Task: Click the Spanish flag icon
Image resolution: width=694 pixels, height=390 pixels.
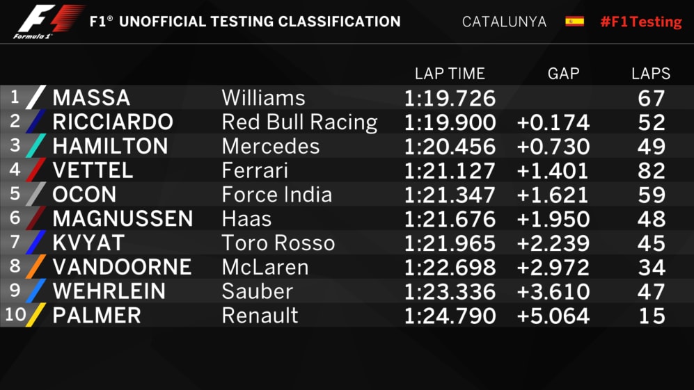Action: [574, 21]
